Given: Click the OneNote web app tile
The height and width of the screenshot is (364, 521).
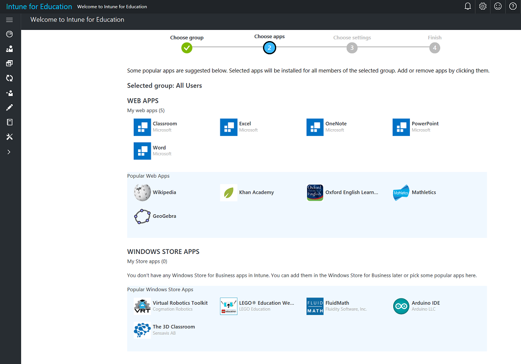Looking at the screenshot, I should coord(327,127).
